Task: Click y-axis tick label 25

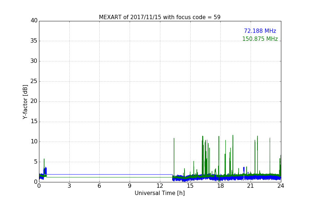Action: click(x=34, y=81)
